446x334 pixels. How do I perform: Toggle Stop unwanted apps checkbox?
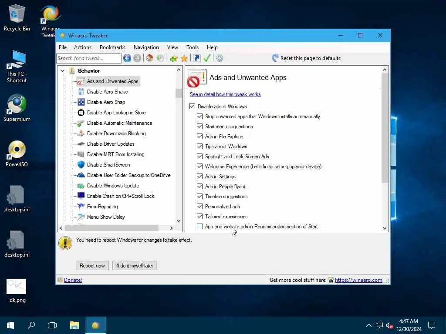199,117
